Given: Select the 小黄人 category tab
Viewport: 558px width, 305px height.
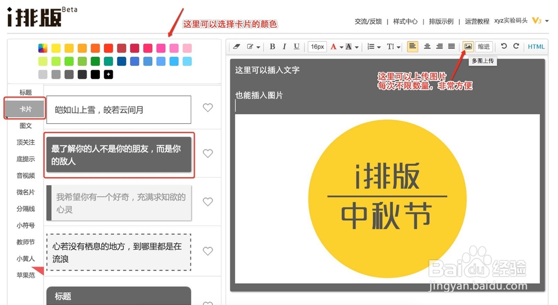Looking at the screenshot, I should click(x=26, y=258).
